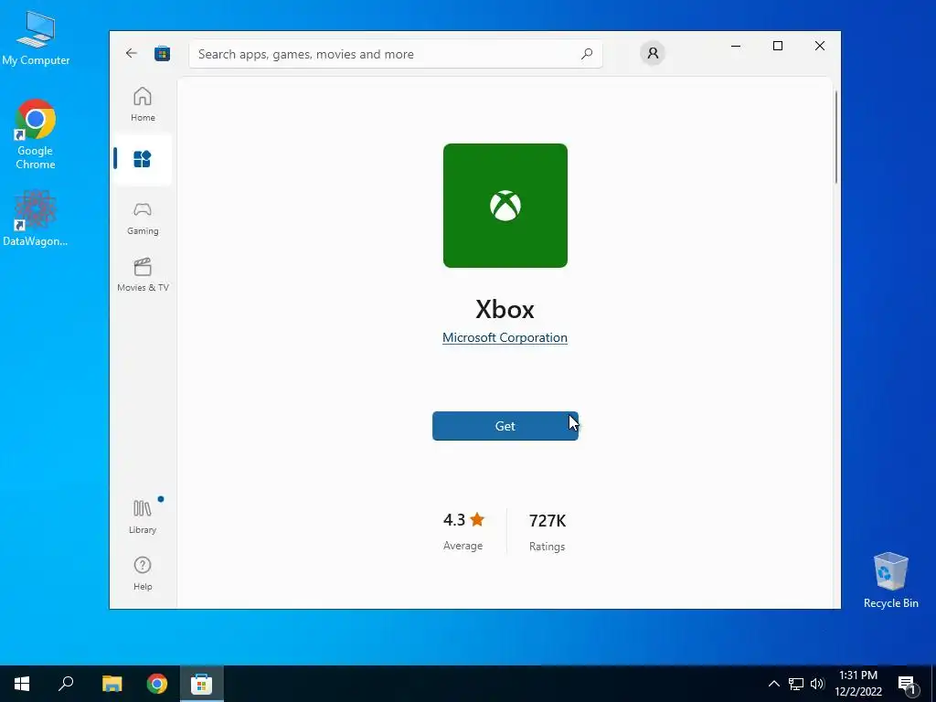Open Home in the Store sidebar
The width and height of the screenshot is (936, 702).
pos(143,104)
